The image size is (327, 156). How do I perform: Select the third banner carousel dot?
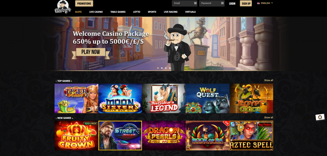[x=166, y=68]
